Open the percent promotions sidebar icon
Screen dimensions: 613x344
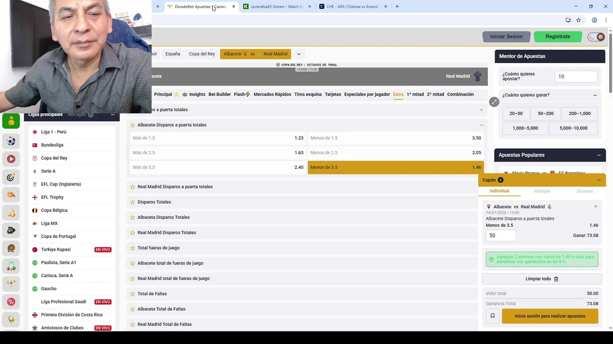11,301
